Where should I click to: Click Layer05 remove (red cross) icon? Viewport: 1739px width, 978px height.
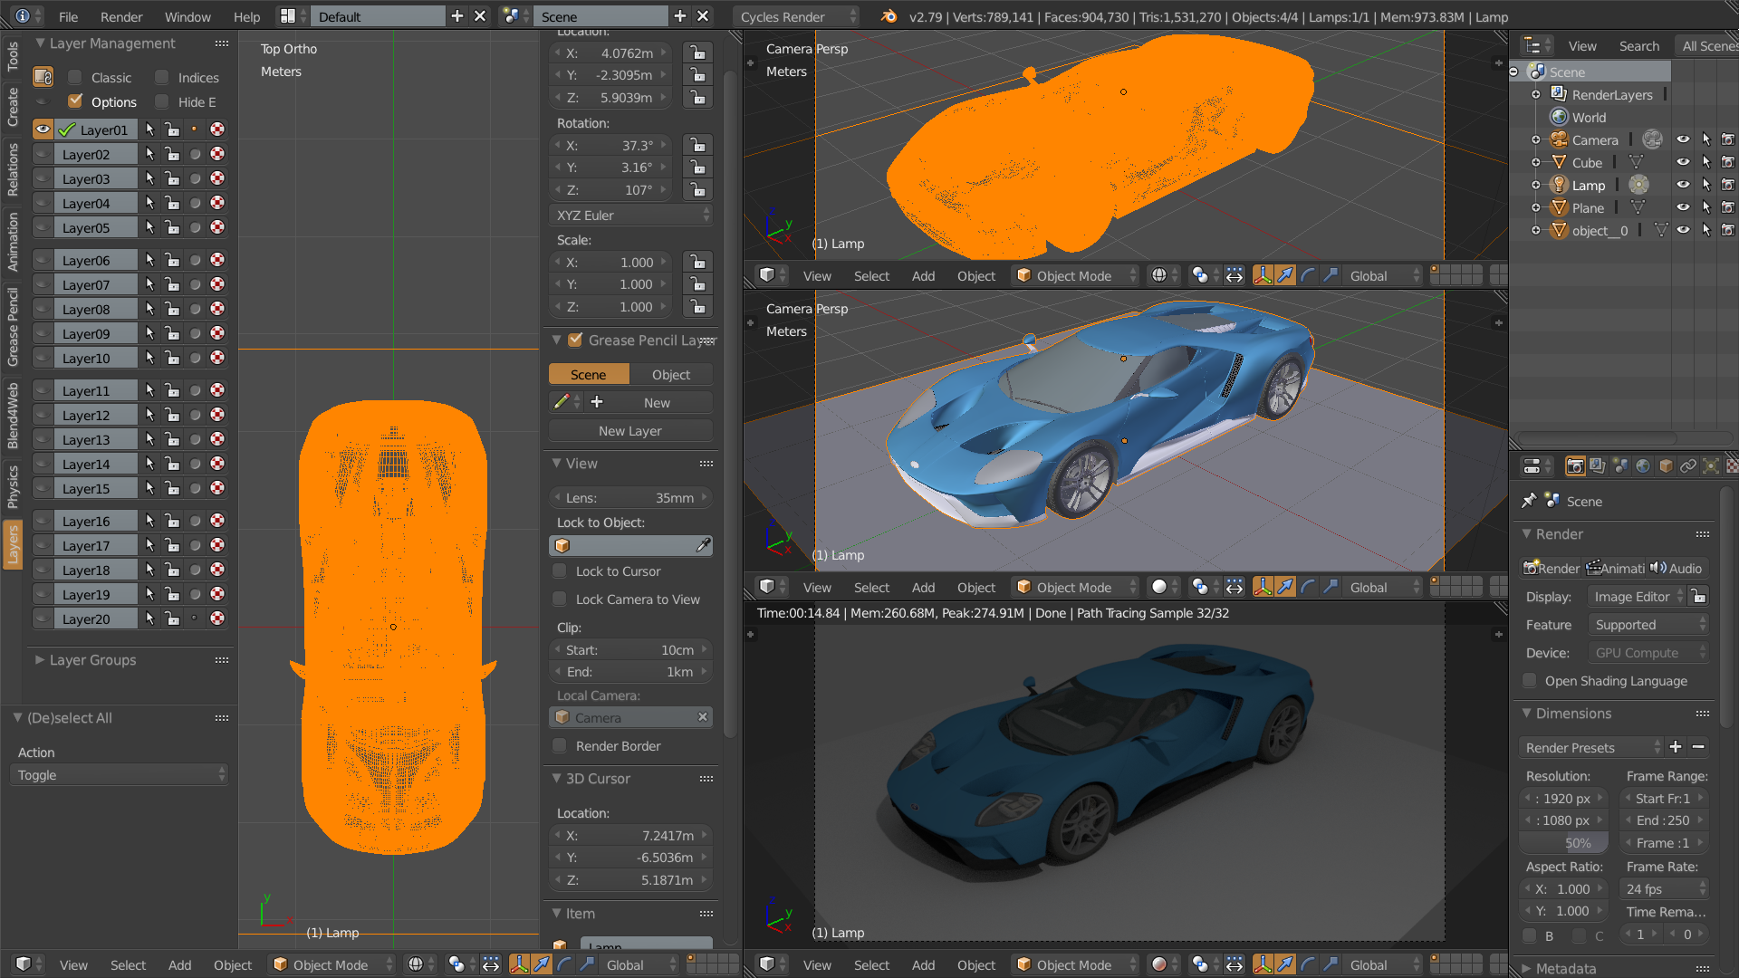coord(217,227)
